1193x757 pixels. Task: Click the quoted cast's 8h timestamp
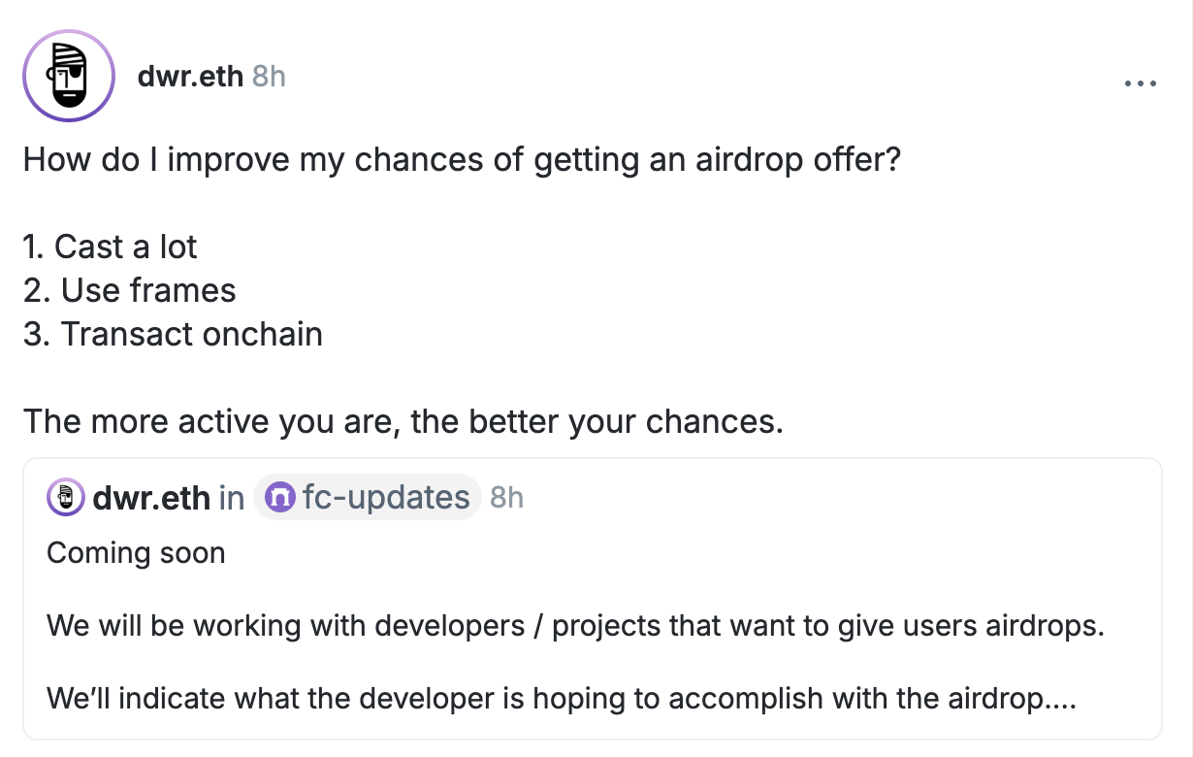(x=506, y=498)
